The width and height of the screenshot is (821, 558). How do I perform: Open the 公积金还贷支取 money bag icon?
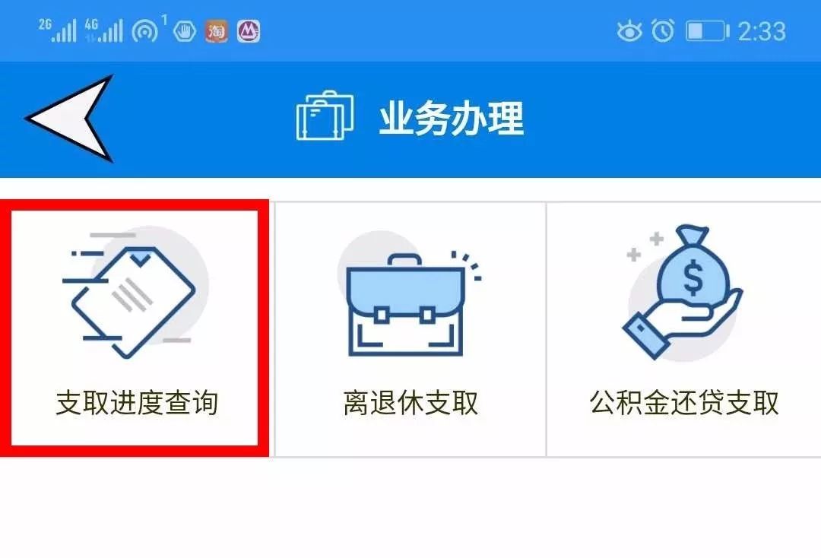point(683,292)
